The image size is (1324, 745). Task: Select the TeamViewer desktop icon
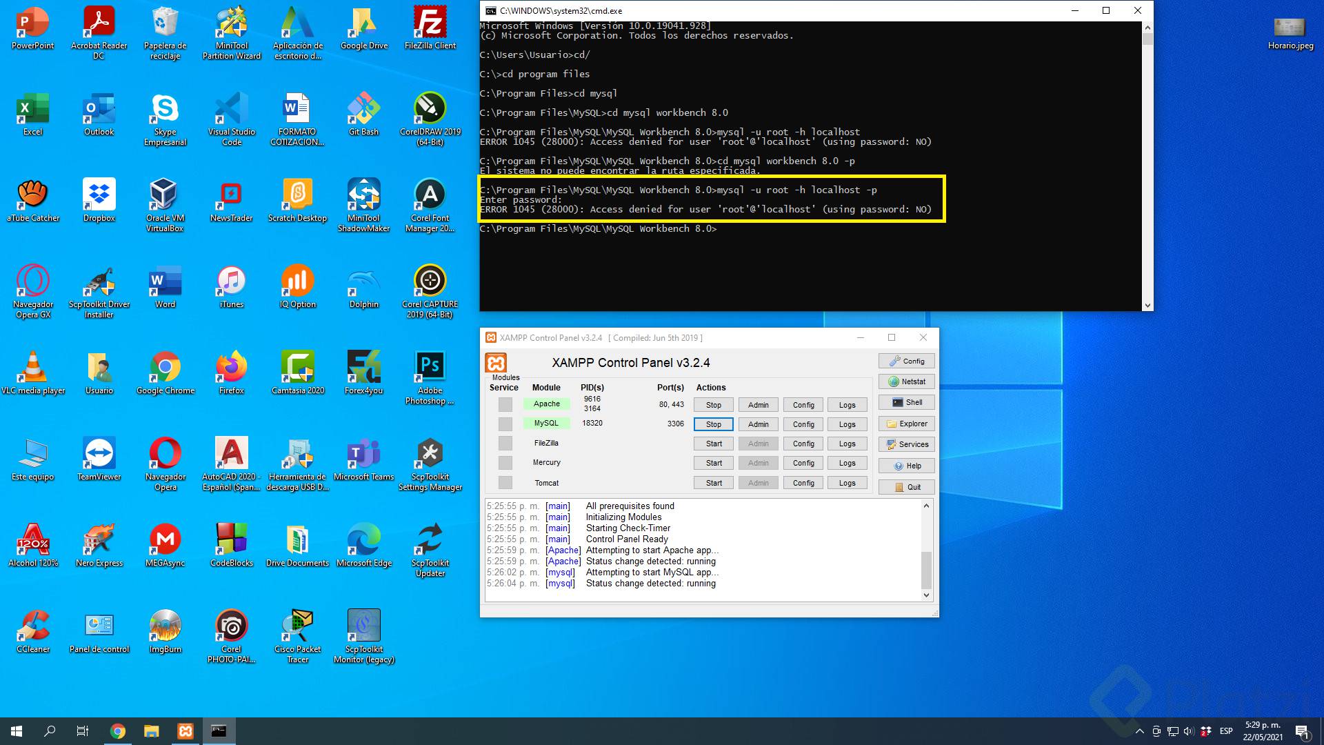(x=99, y=460)
